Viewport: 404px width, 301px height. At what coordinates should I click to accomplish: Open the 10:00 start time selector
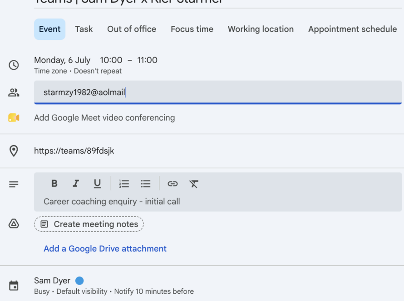tap(111, 60)
